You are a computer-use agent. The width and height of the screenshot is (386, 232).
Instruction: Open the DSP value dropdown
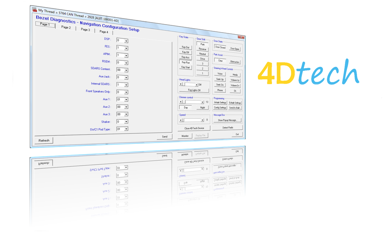tap(126, 40)
